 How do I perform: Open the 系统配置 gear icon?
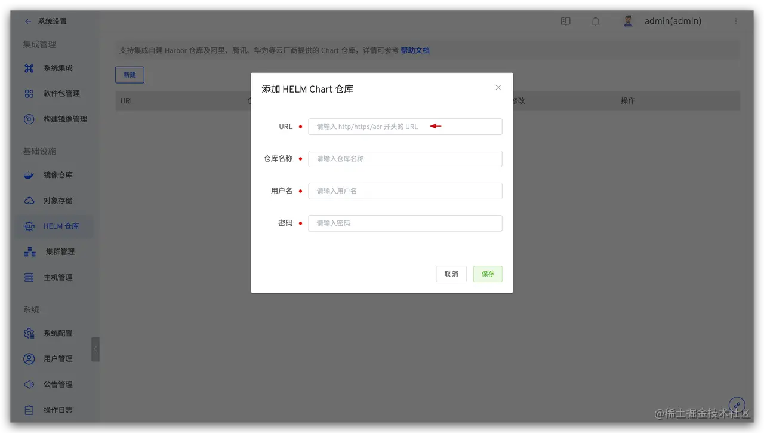[x=29, y=333]
